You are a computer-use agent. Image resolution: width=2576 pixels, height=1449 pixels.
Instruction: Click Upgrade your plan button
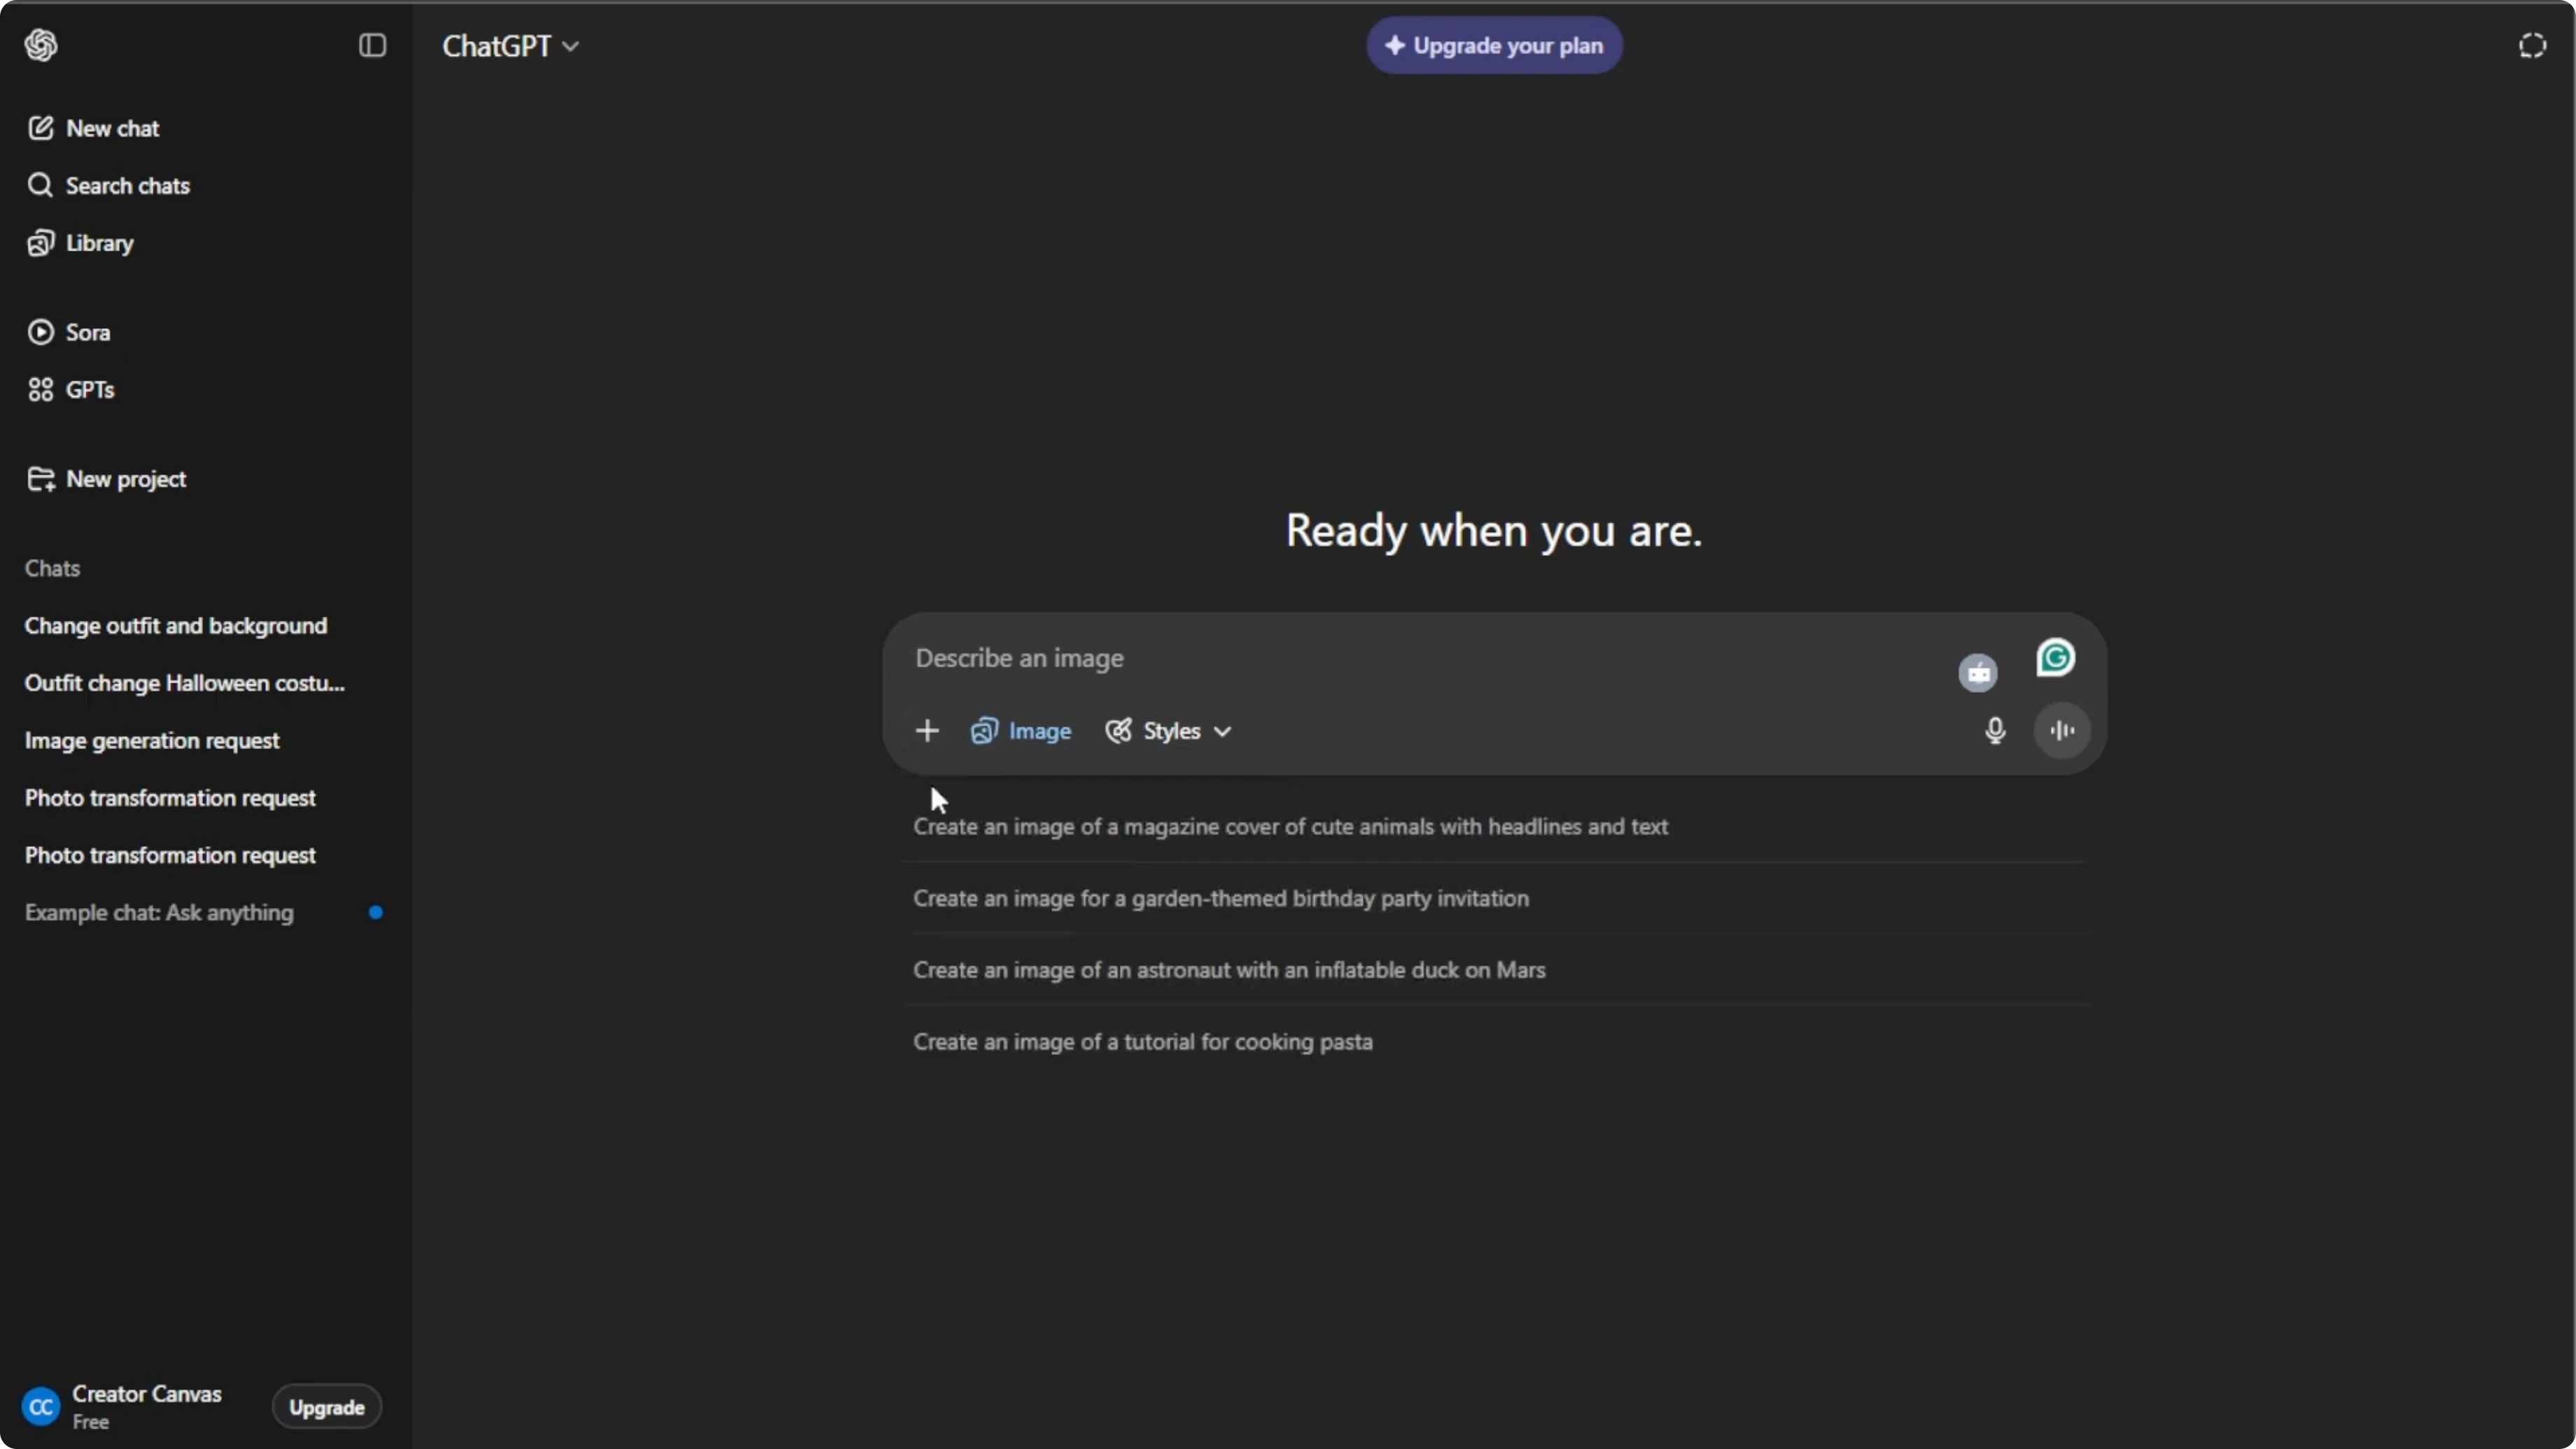tap(1494, 46)
